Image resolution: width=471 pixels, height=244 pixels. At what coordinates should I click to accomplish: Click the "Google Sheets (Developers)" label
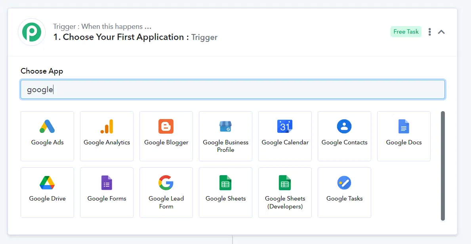[285, 202]
